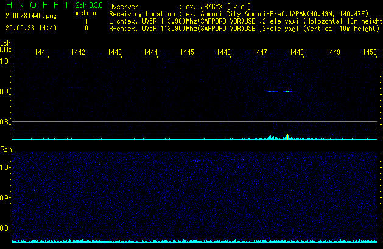Pick time axis marker 1445

[187, 52]
